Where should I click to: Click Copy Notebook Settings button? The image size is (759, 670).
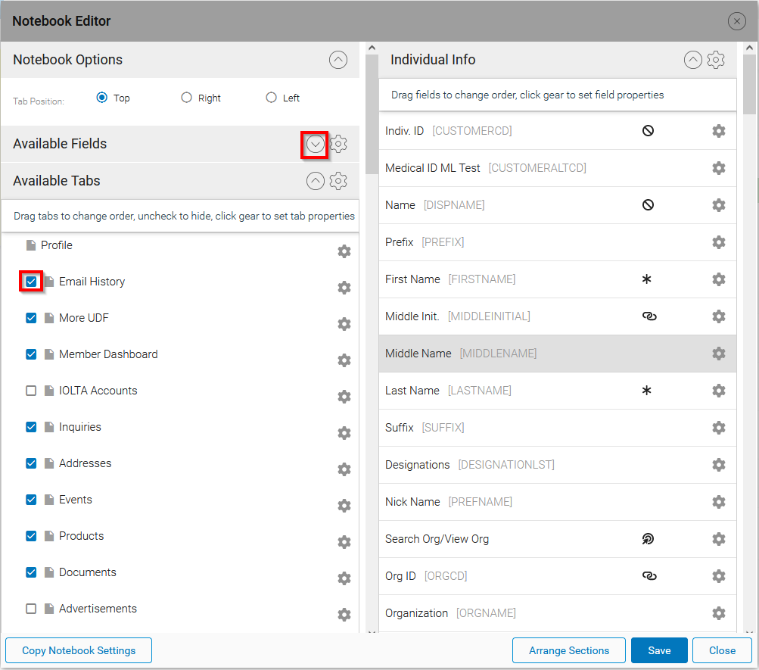coord(79,650)
